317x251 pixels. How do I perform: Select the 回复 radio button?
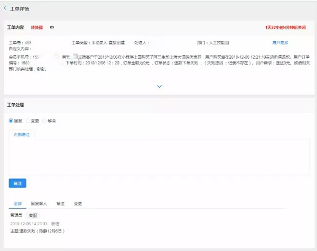(x=11, y=121)
